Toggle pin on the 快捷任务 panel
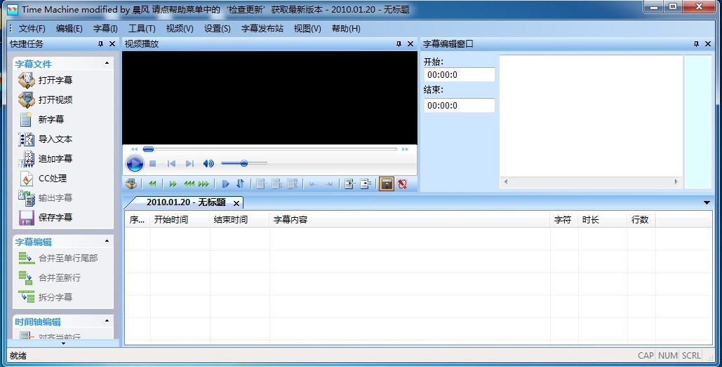 [100, 44]
